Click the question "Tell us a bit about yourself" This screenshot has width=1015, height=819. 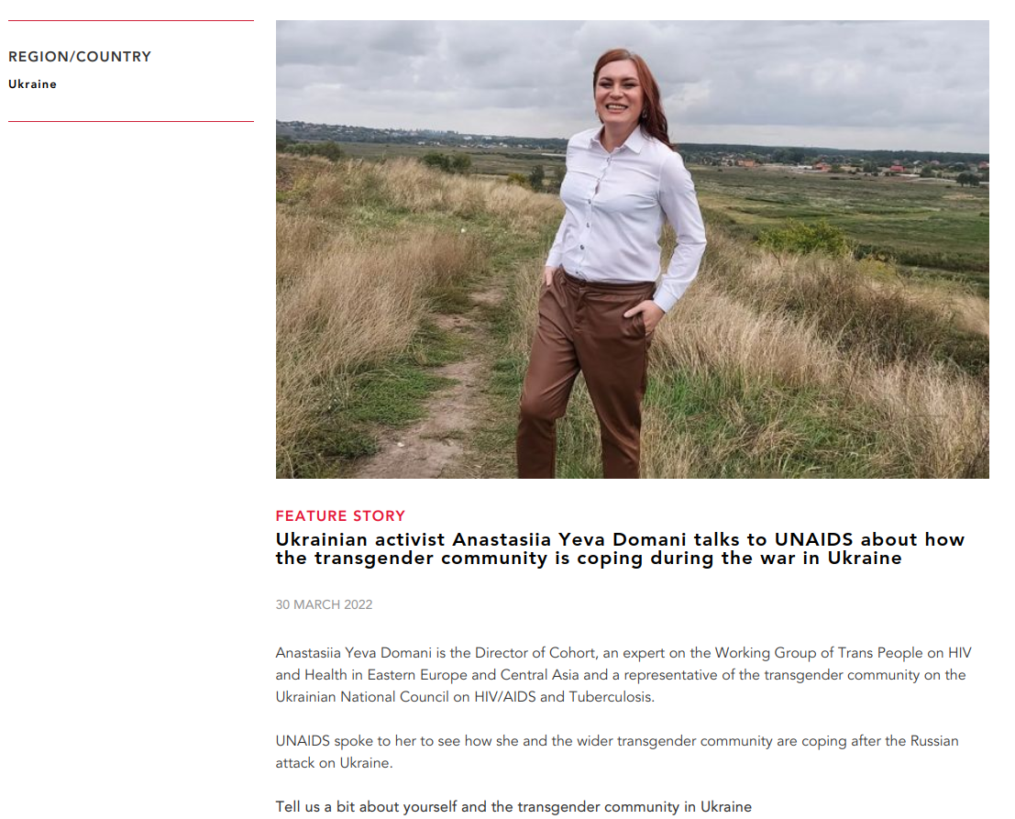(513, 807)
